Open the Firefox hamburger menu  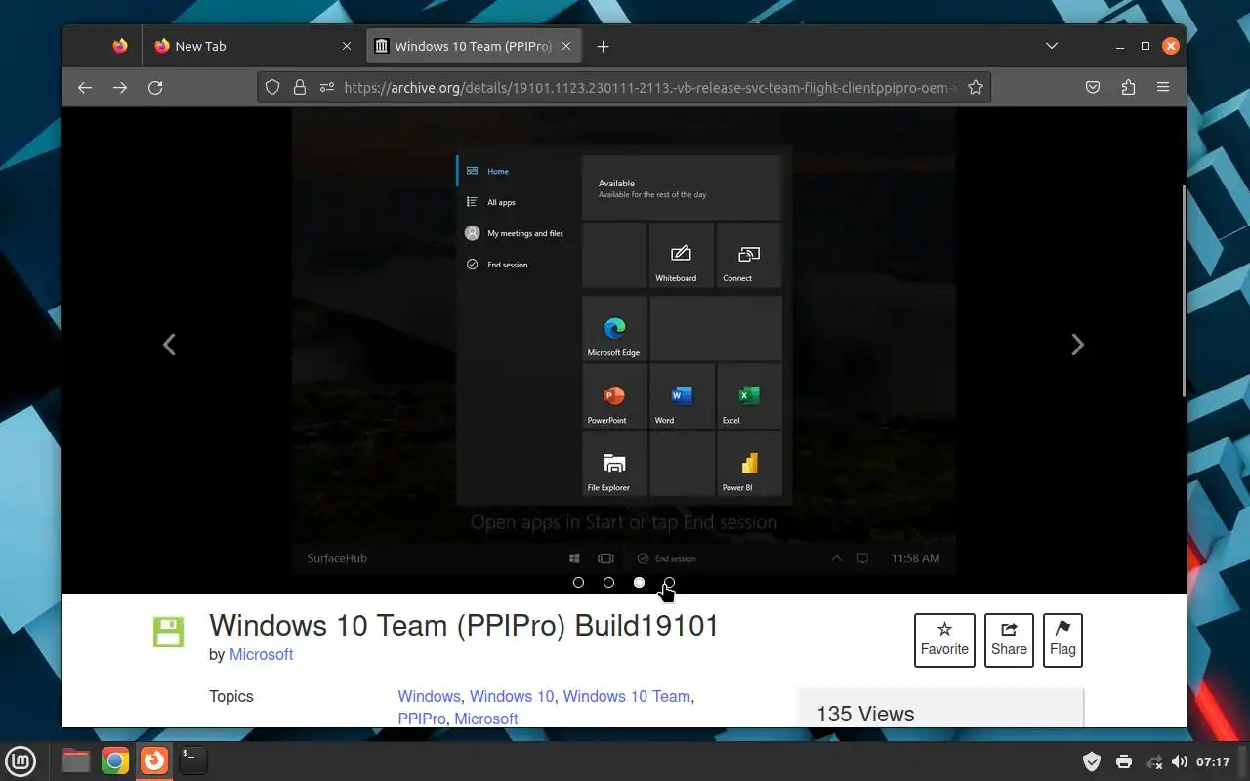tap(1163, 87)
